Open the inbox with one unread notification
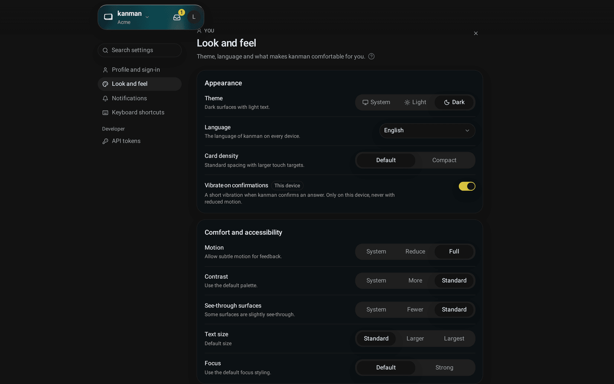 (177, 17)
